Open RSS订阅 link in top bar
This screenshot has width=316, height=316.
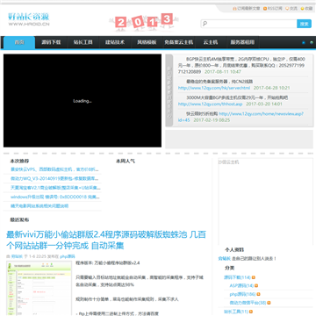273,9
